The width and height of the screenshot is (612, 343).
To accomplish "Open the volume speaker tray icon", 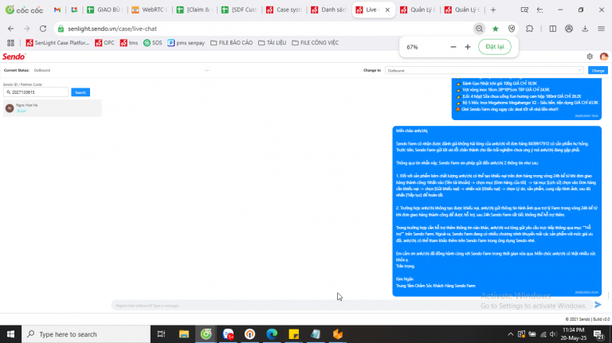I will click(553, 334).
